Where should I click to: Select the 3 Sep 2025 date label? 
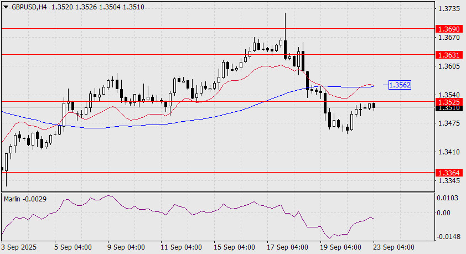coord(19,246)
